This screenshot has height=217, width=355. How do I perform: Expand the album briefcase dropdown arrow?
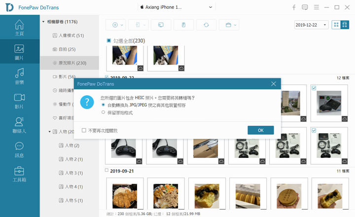[x=235, y=25]
